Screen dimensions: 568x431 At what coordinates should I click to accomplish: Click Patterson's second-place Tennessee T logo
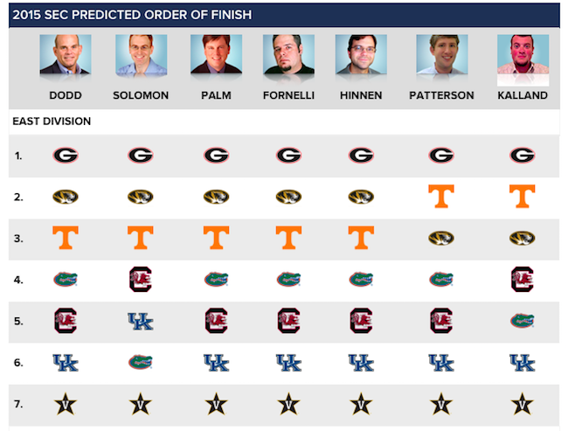440,197
